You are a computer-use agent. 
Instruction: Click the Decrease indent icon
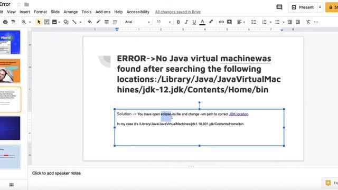290,22
